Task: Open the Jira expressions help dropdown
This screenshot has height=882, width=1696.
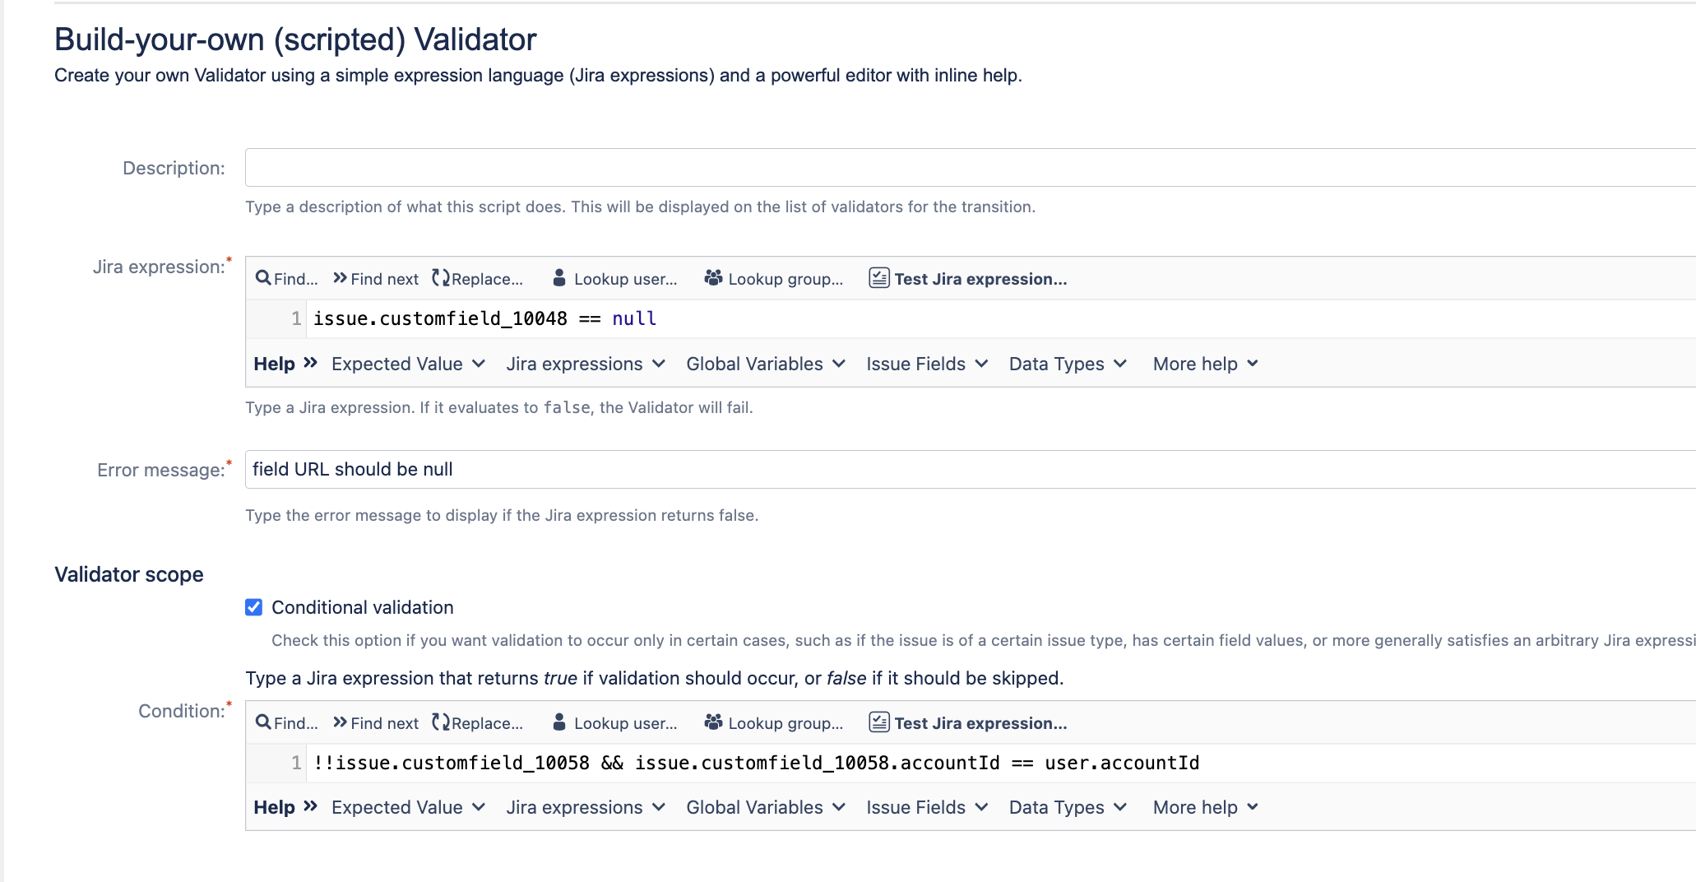Action: (585, 364)
